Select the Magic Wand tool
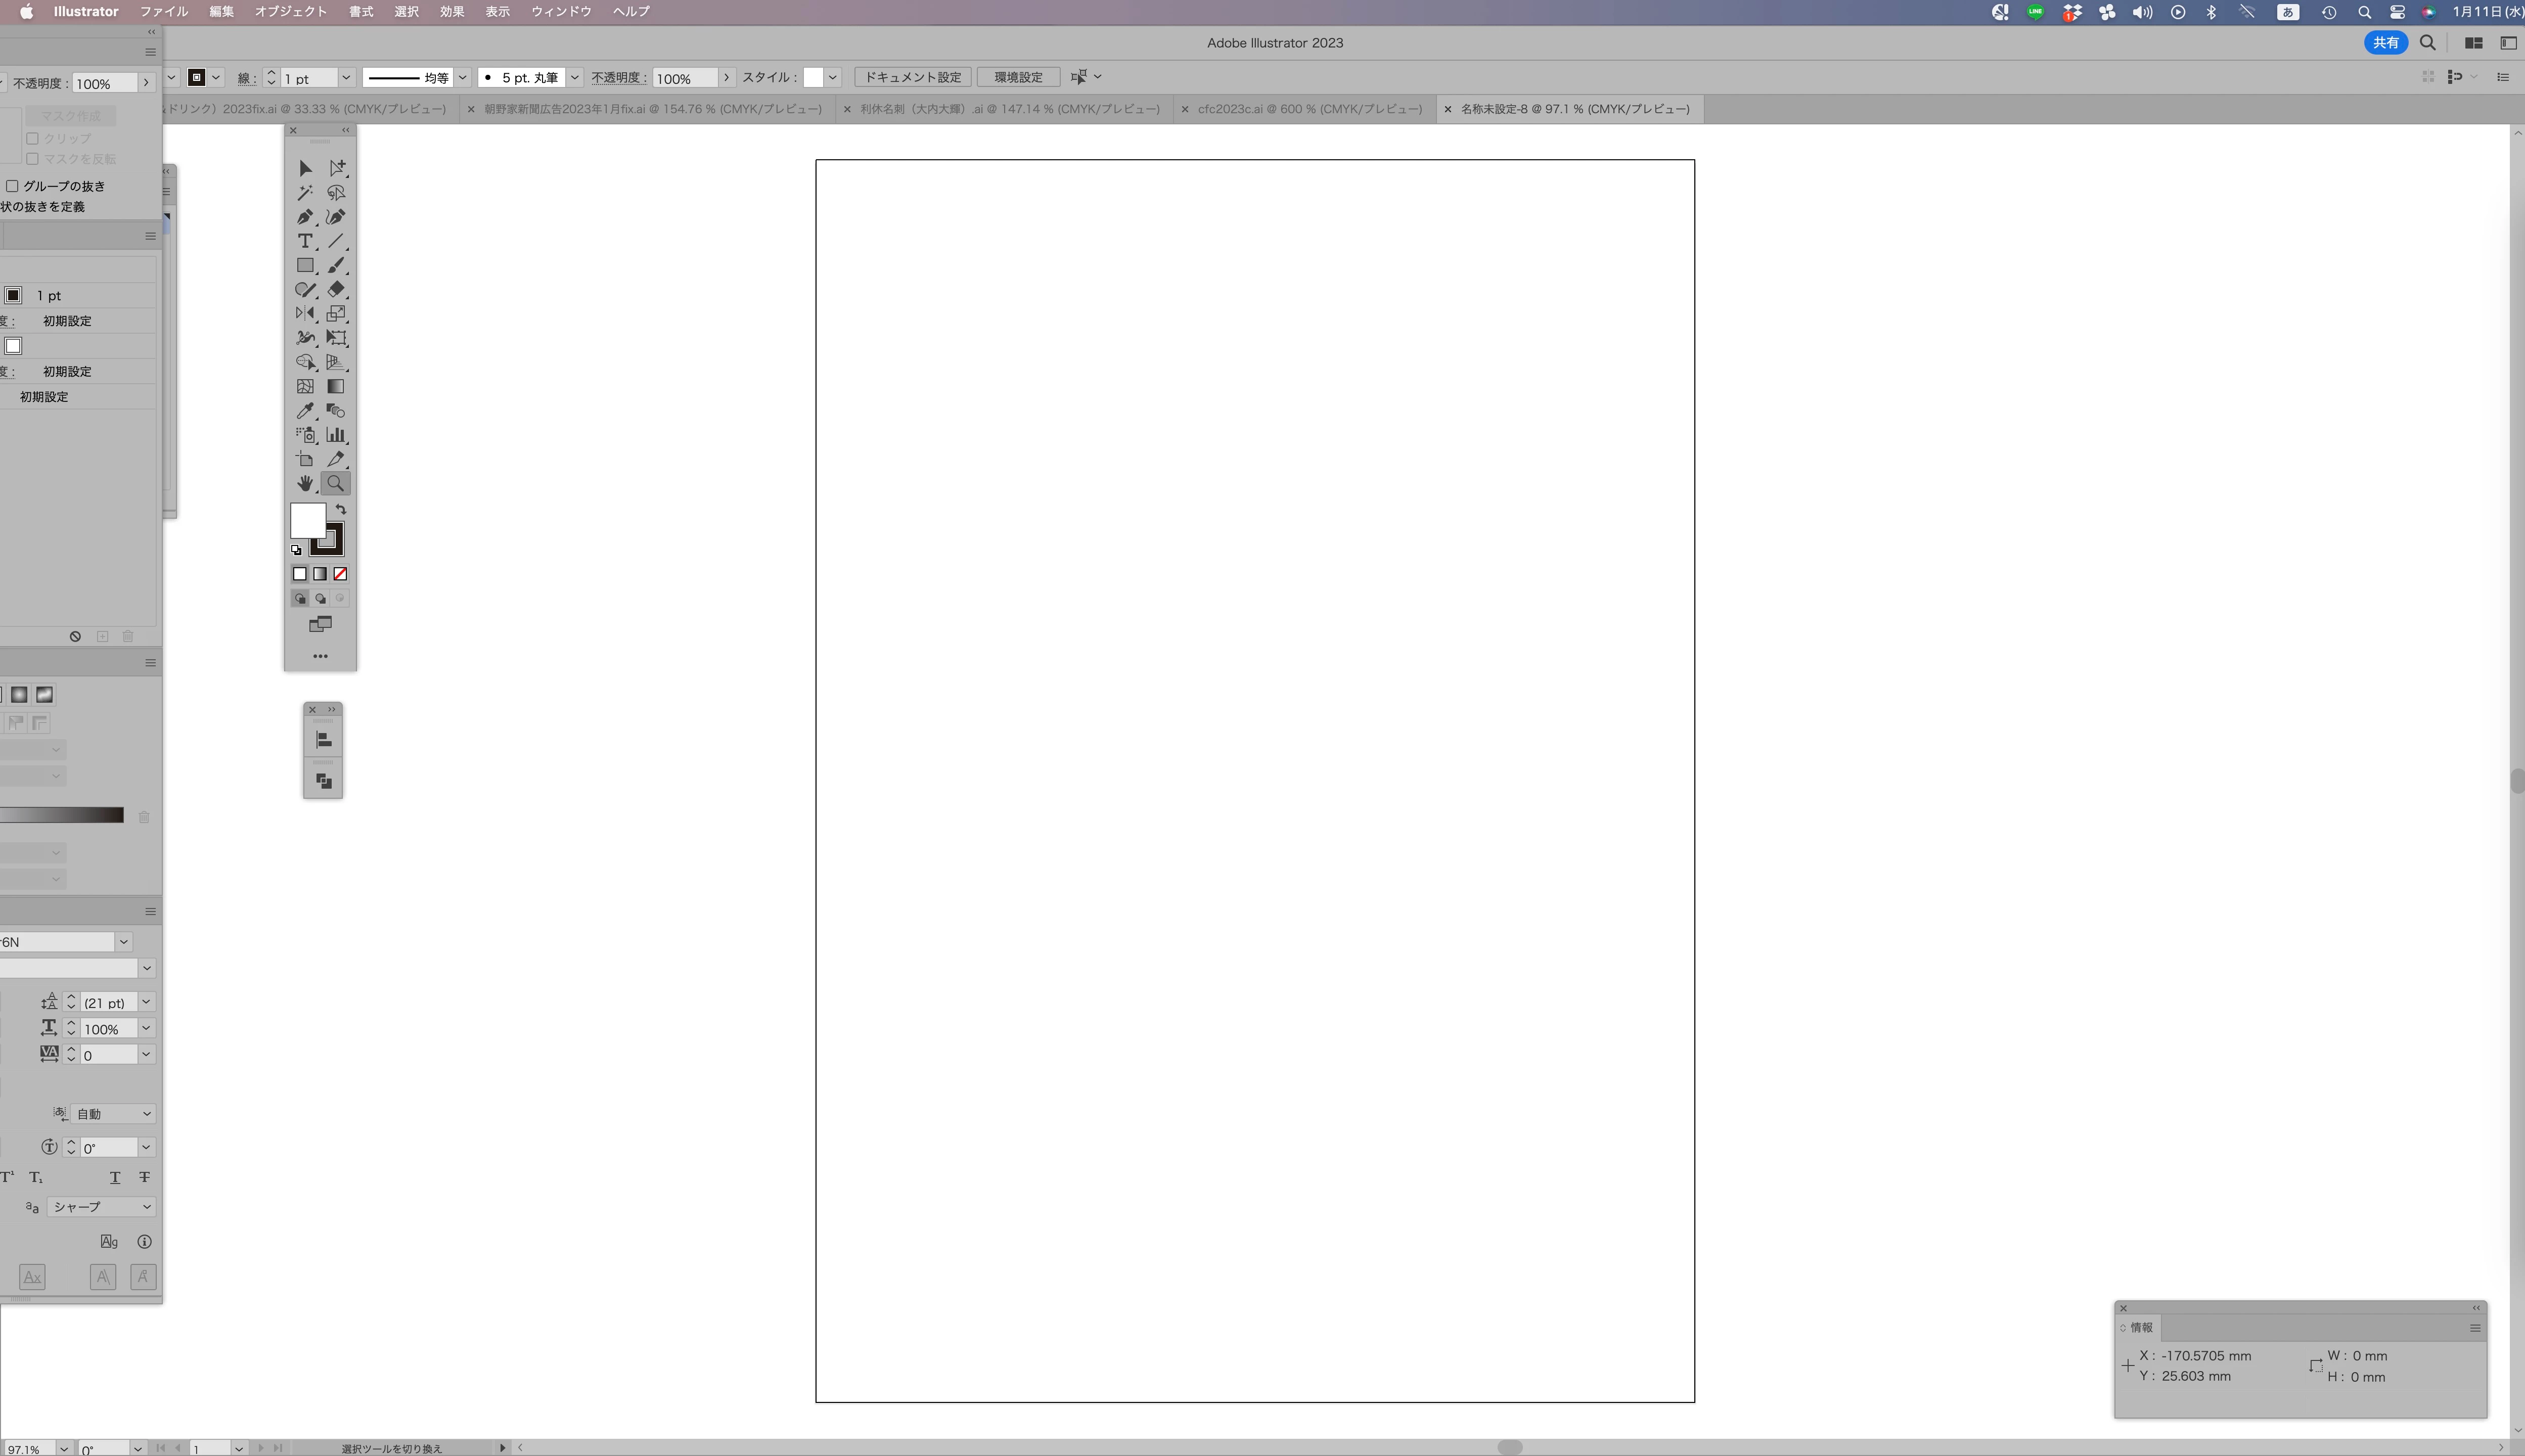2525x1456 pixels. tap(305, 193)
